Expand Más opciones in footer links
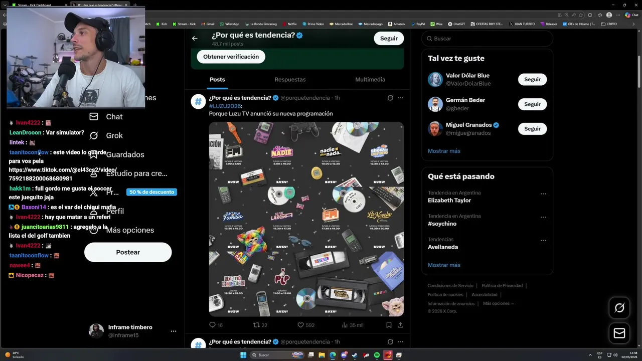Viewport: 642px width, 361px height. tap(499, 303)
